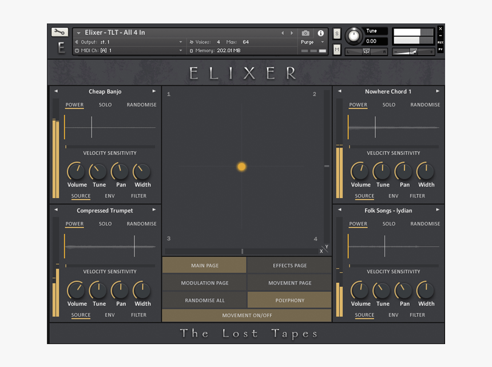Image resolution: width=492 pixels, height=367 pixels.
Task: Mute the instrument with M button
Action: (336, 50)
